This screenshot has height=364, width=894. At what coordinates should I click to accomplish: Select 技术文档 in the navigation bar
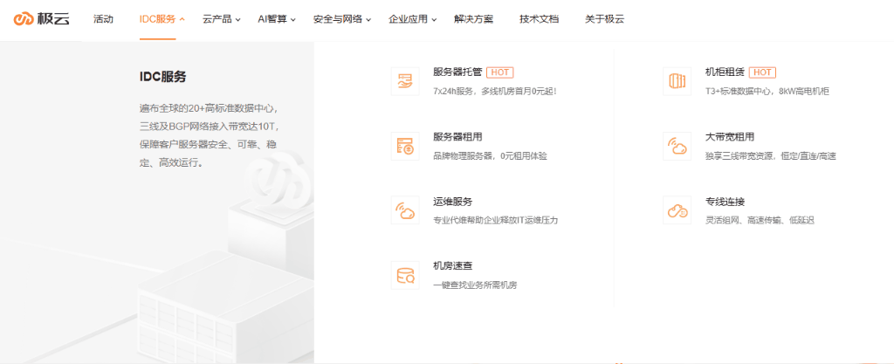tap(539, 19)
